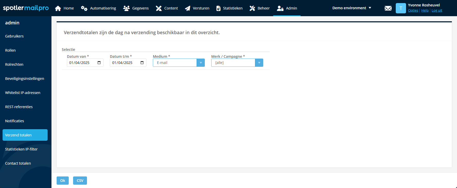Click the Home house icon
The width and height of the screenshot is (457, 188).
[x=58, y=8]
